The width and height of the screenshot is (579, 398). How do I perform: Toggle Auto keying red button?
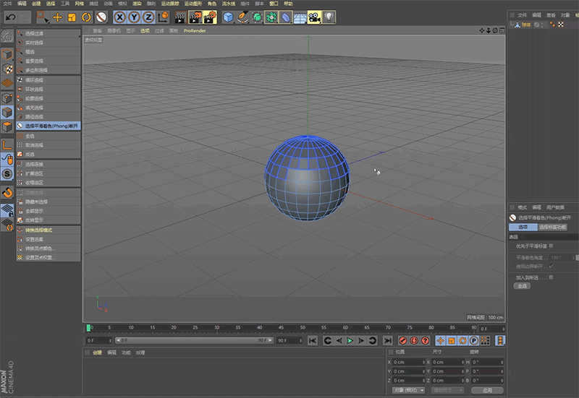pyautogui.click(x=414, y=340)
